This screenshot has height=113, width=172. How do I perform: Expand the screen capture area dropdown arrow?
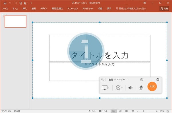coord(109,88)
